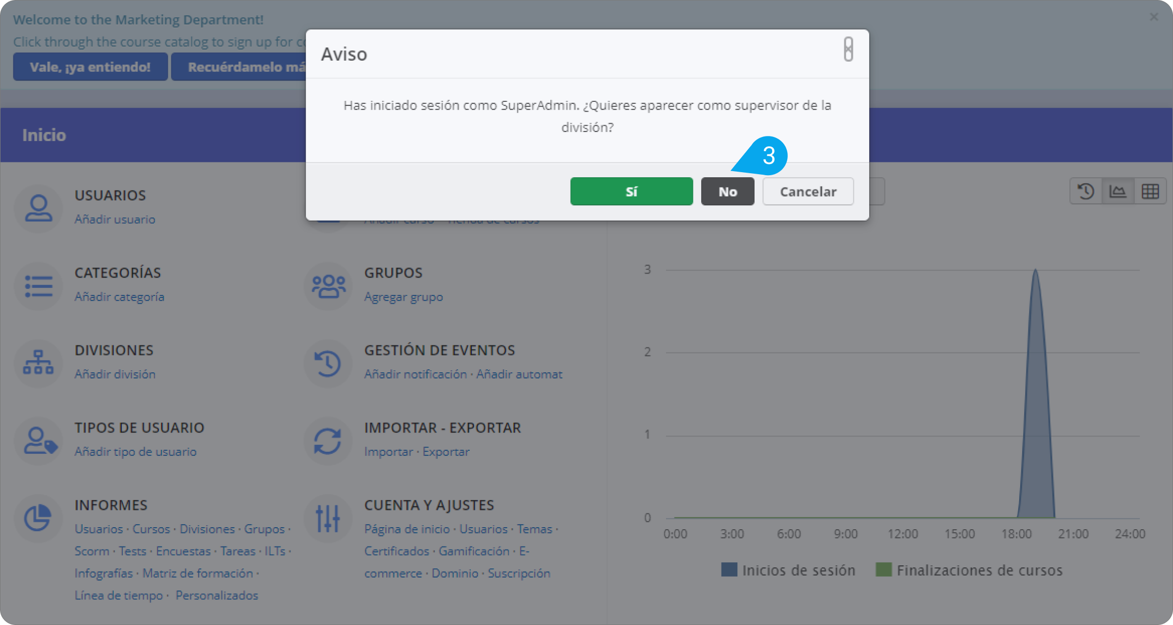
Task: Click the Tipos de usuario icon
Action: click(39, 441)
